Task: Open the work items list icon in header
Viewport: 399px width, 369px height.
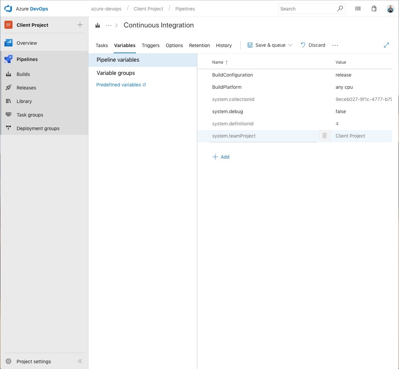Action: (x=358, y=9)
